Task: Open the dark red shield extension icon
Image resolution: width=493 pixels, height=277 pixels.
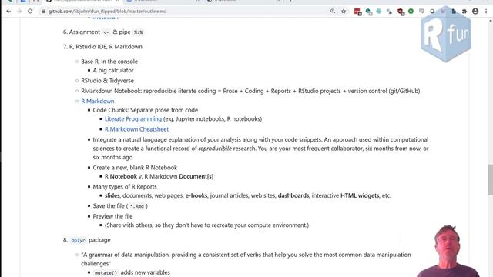Action: (401, 12)
